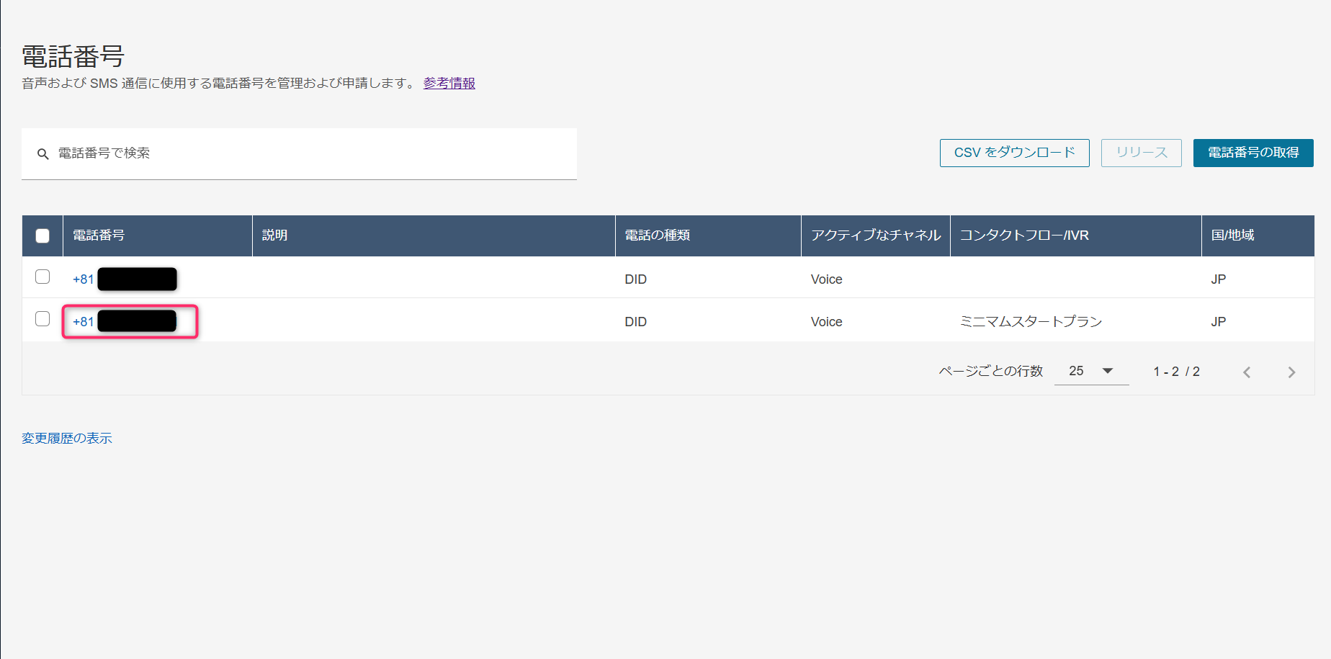The height and width of the screenshot is (659, 1331).
Task: Click the dropdown arrow beside 25
Action: [1108, 371]
